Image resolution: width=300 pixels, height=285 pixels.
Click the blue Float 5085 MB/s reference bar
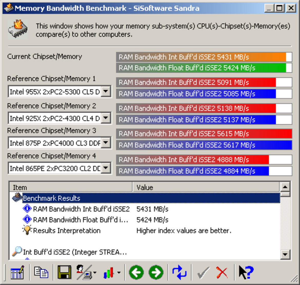click(204, 94)
